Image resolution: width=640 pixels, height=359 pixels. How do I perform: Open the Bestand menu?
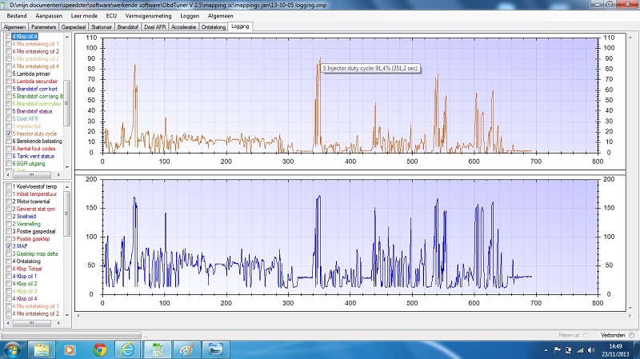tap(17, 15)
